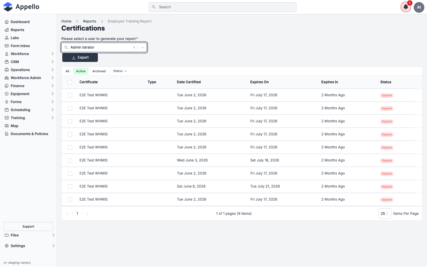This screenshot has width=427, height=272.
Task: Open the user selection dropdown arrow
Action: (143, 47)
